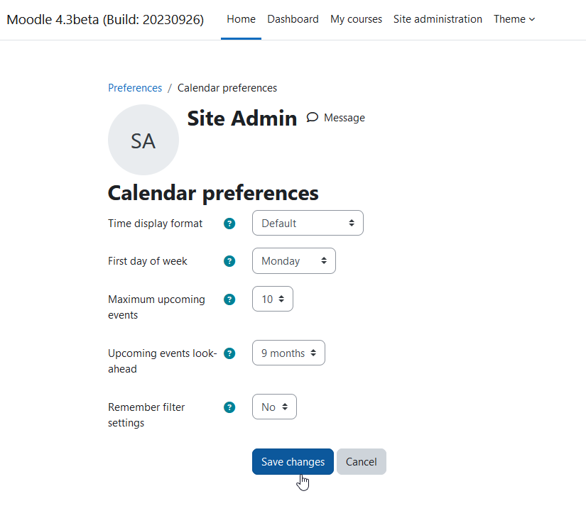Show help for Maximum upcoming events
This screenshot has height=523, width=586.
click(x=229, y=299)
